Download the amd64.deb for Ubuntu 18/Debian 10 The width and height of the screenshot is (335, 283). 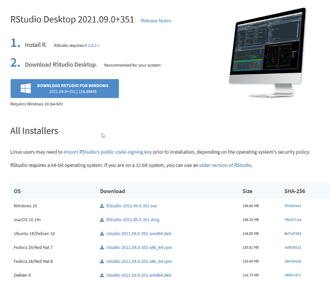tap(138, 233)
